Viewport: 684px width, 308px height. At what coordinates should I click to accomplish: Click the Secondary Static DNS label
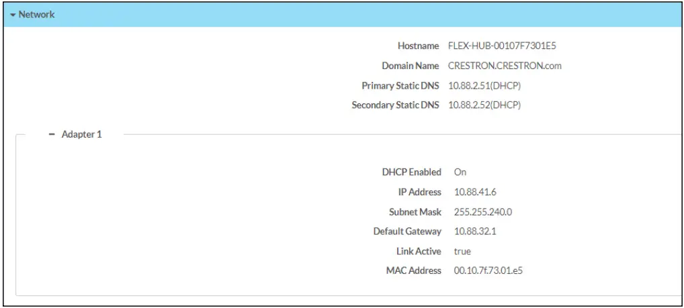395,105
